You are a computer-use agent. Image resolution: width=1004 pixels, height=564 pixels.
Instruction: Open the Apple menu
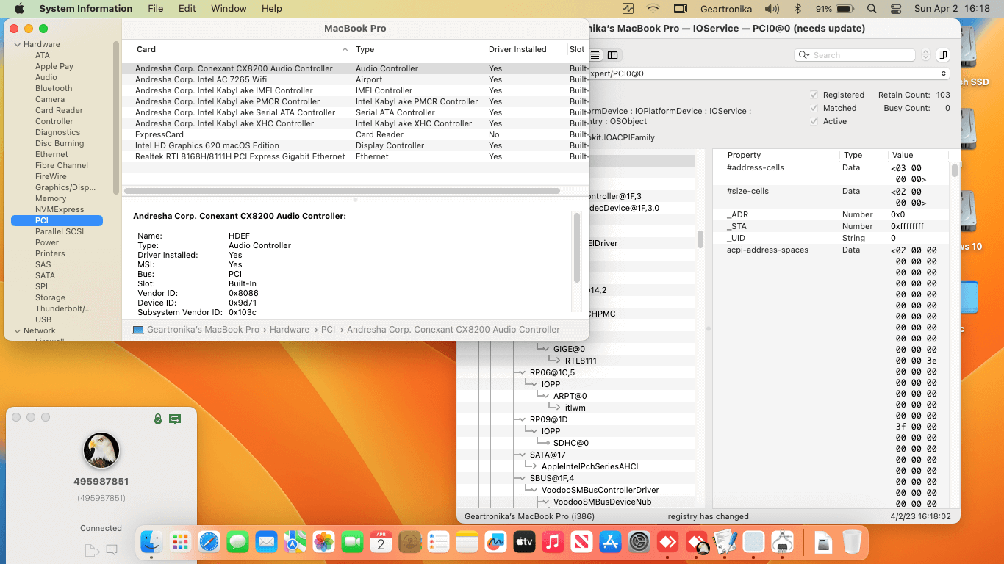(19, 9)
